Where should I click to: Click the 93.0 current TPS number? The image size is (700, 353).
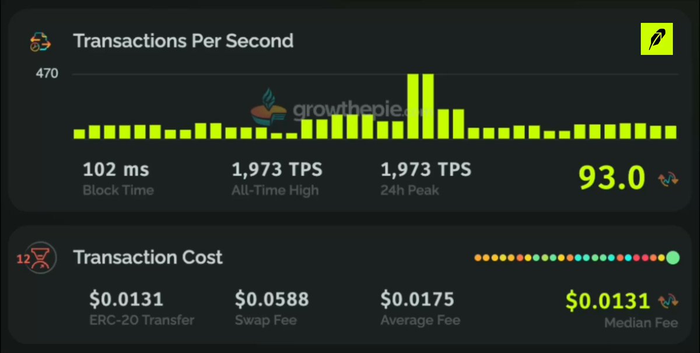click(x=612, y=178)
